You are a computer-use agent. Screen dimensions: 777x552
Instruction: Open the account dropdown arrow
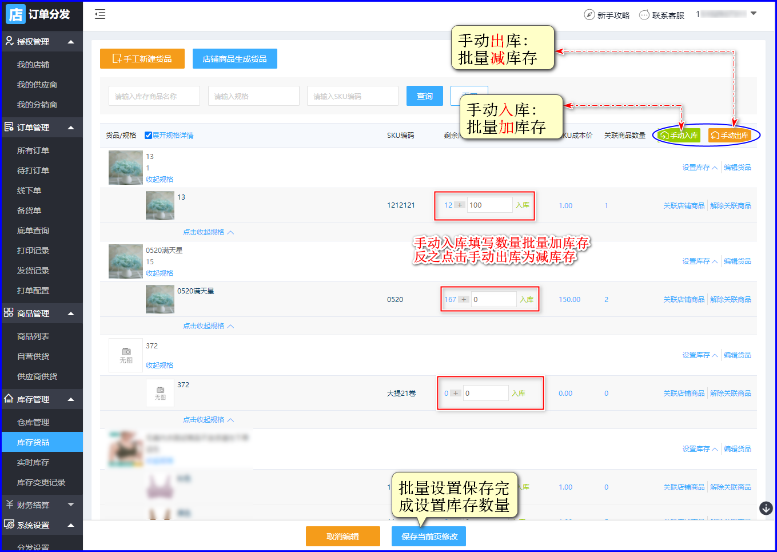pos(754,14)
